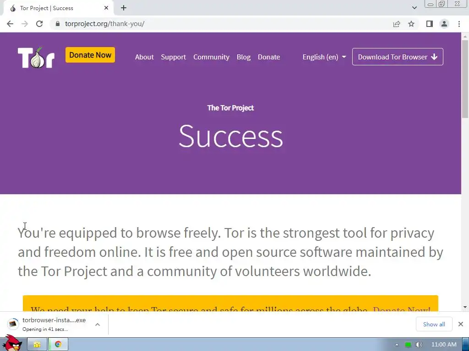Click the Chrome taskbar icon
Image resolution: width=469 pixels, height=351 pixels.
[x=58, y=345]
